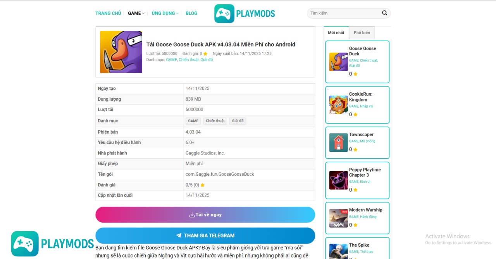Image resolution: width=496 pixels, height=259 pixels.
Task: Click the Thể thao category under The Spike
Action: click(367, 251)
